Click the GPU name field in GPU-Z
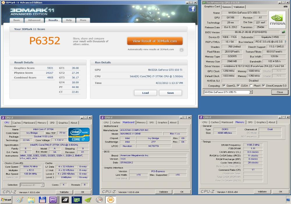Viewport: 291px width, 204px height. [x=244, y=13]
